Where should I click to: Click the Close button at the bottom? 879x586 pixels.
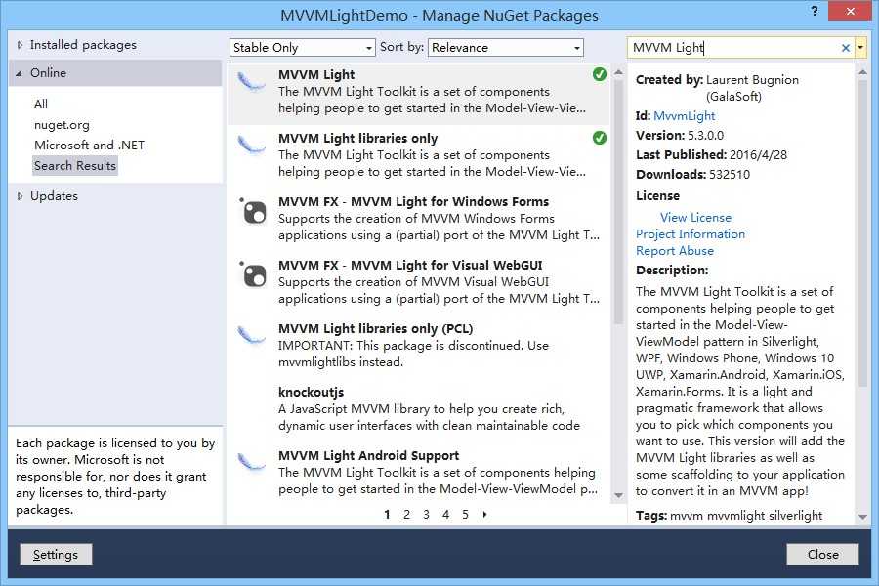click(x=822, y=555)
